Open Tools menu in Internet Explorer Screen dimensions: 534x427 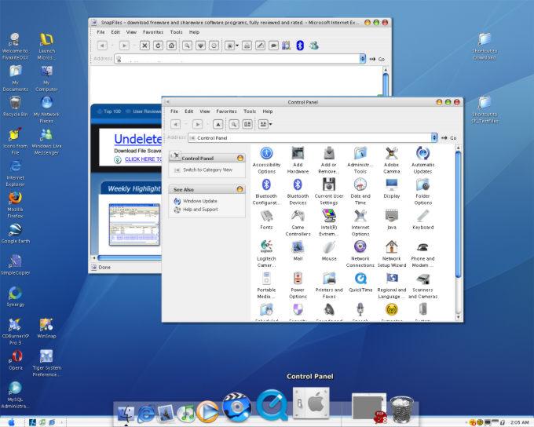point(176,32)
